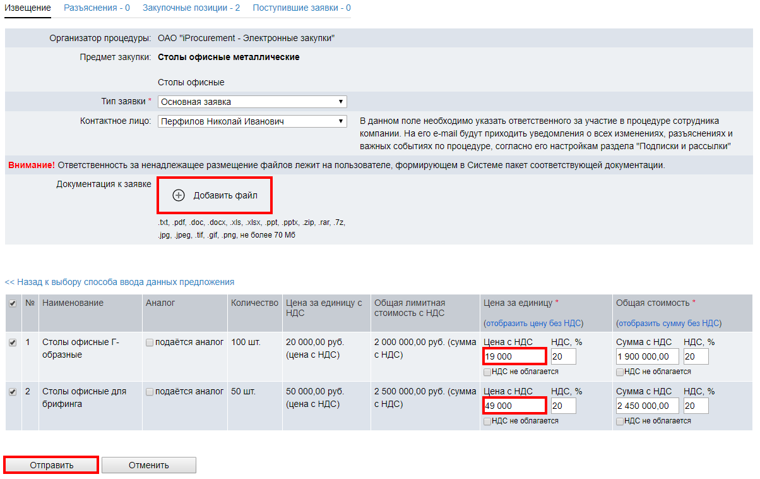The width and height of the screenshot is (760, 479).
Task: Click the plus icon to add file
Action: pos(179,195)
